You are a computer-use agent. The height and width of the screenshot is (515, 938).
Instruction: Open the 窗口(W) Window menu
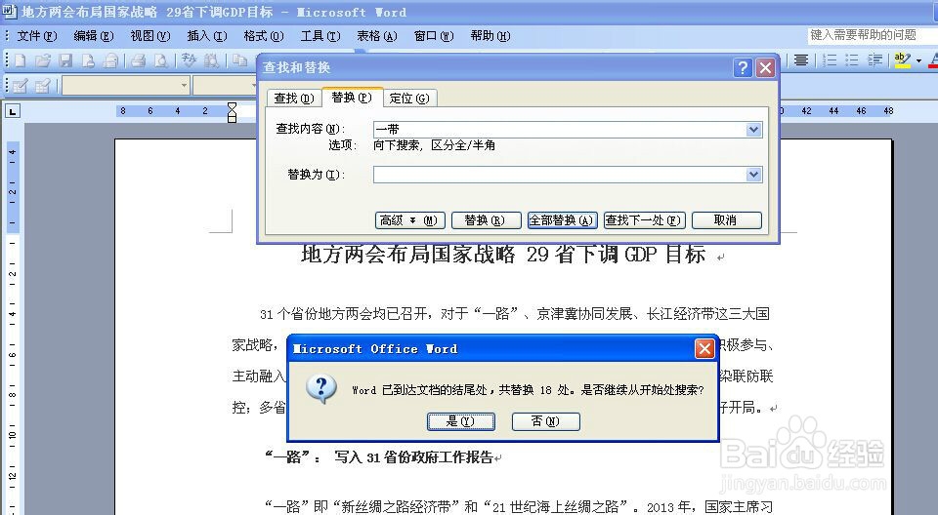pos(434,36)
